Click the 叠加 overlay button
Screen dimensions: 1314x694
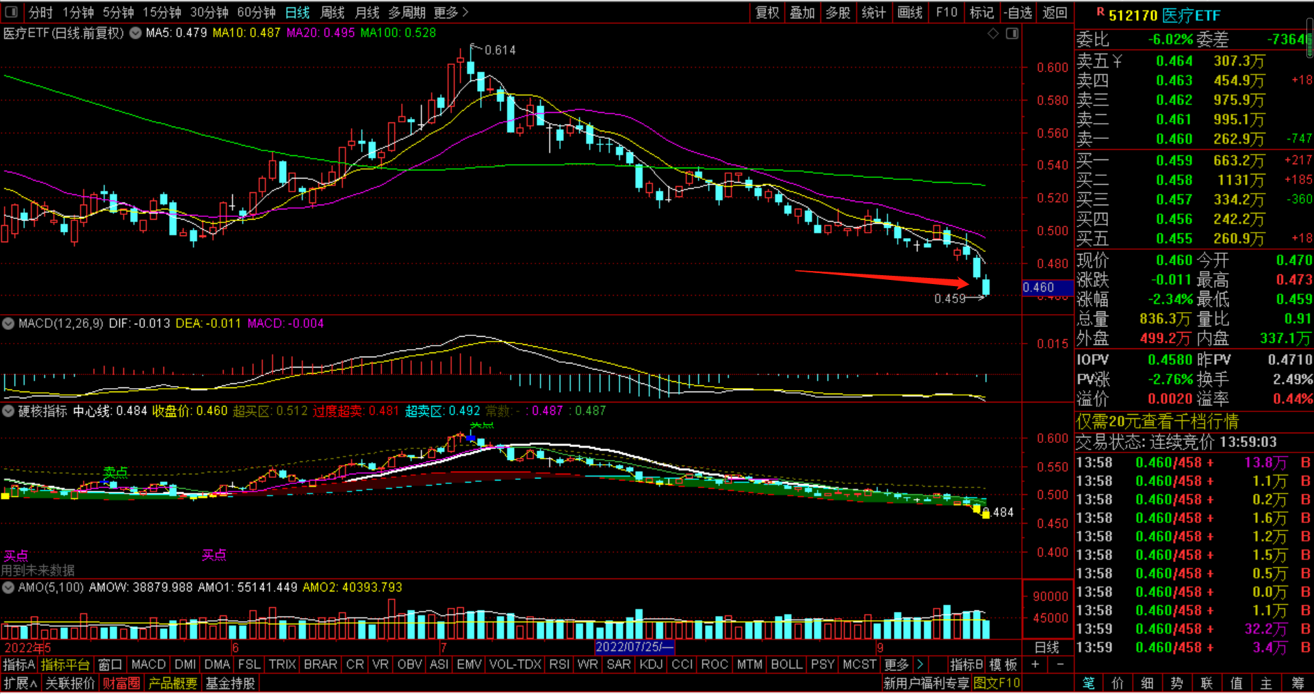tap(803, 12)
